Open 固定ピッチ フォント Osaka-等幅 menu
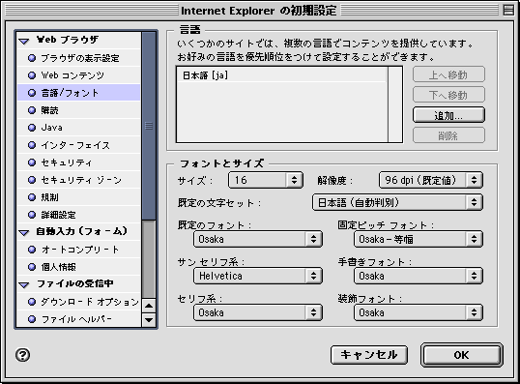520x384 pixels. point(419,239)
